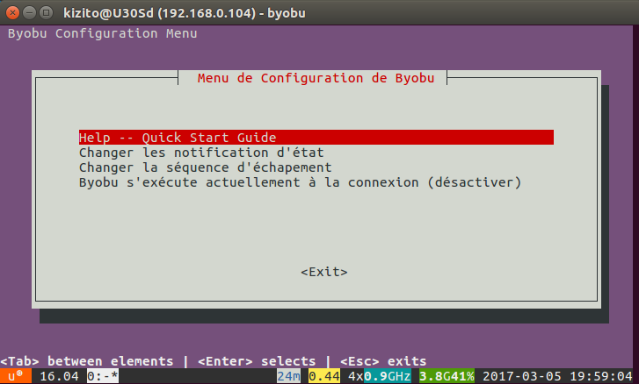Screen dimensions: 639x384
Task: Click the Byobu Configuration Menu header text
Action: coord(102,33)
